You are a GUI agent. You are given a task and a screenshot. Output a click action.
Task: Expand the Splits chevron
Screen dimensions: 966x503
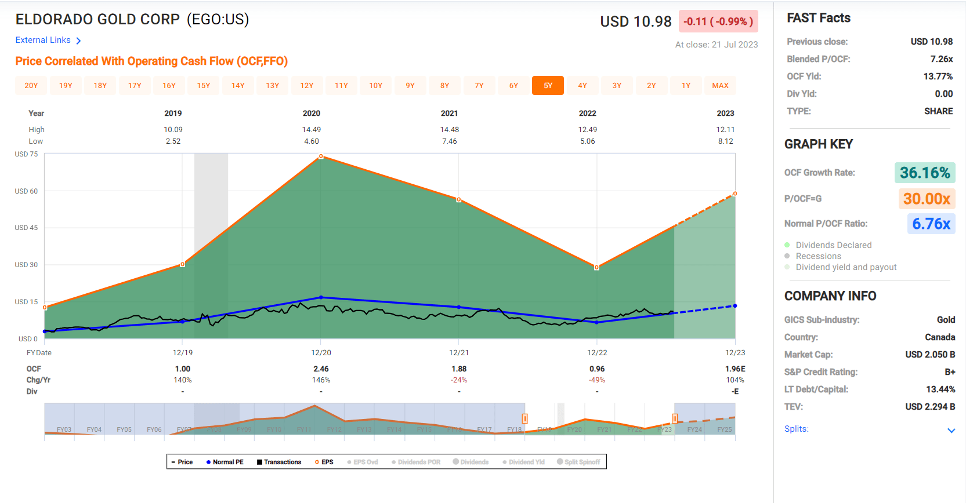[x=951, y=431]
